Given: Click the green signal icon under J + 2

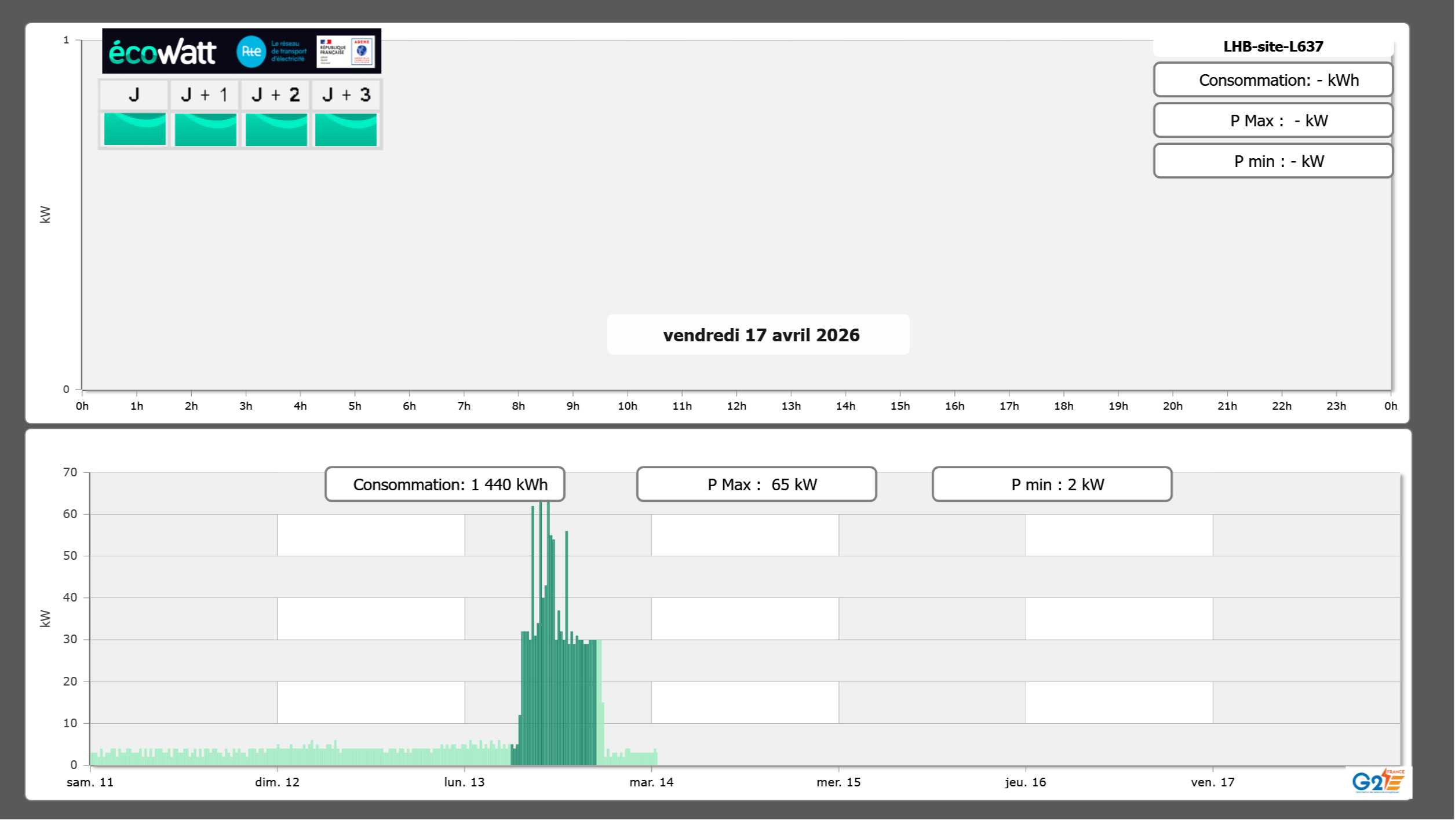Looking at the screenshot, I should [x=276, y=129].
